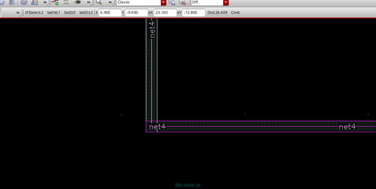Image resolution: width=376 pixels, height=189 pixels.
Task: Expand hidden tools after measure icon
Action: [x=45, y=2]
